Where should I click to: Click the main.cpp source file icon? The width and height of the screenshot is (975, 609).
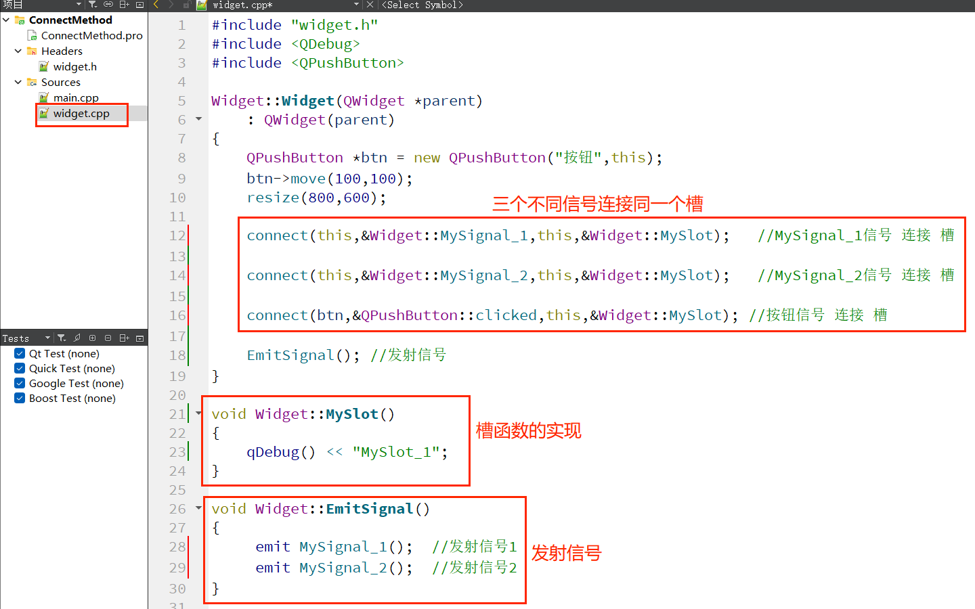click(x=44, y=97)
